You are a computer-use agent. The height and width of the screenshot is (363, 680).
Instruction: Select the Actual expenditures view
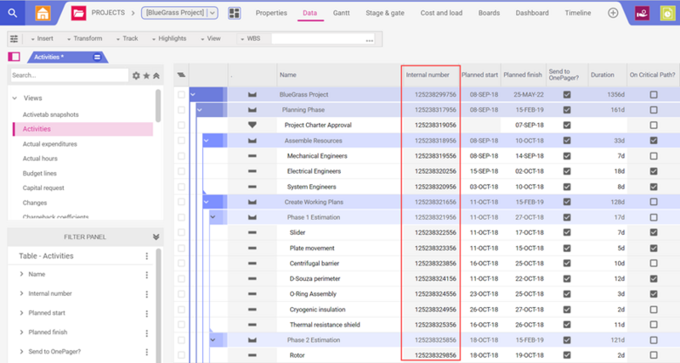coord(50,144)
